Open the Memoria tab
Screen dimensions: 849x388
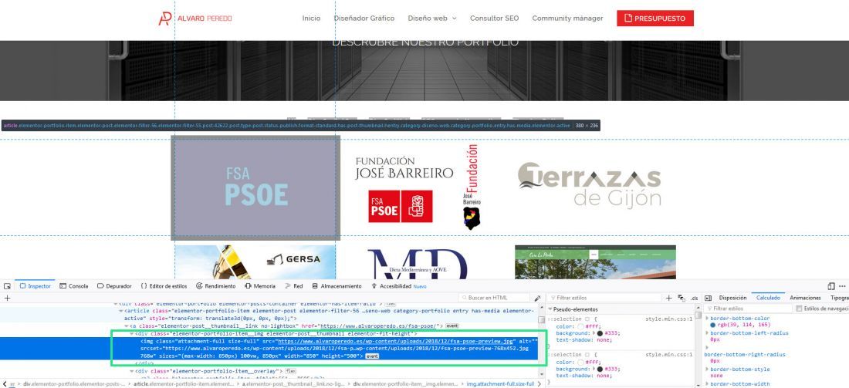[260, 286]
